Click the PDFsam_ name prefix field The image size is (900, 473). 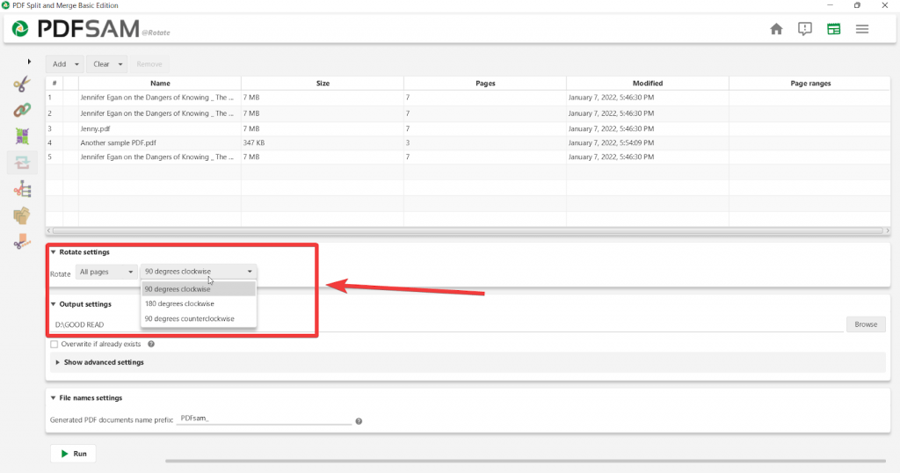point(265,418)
